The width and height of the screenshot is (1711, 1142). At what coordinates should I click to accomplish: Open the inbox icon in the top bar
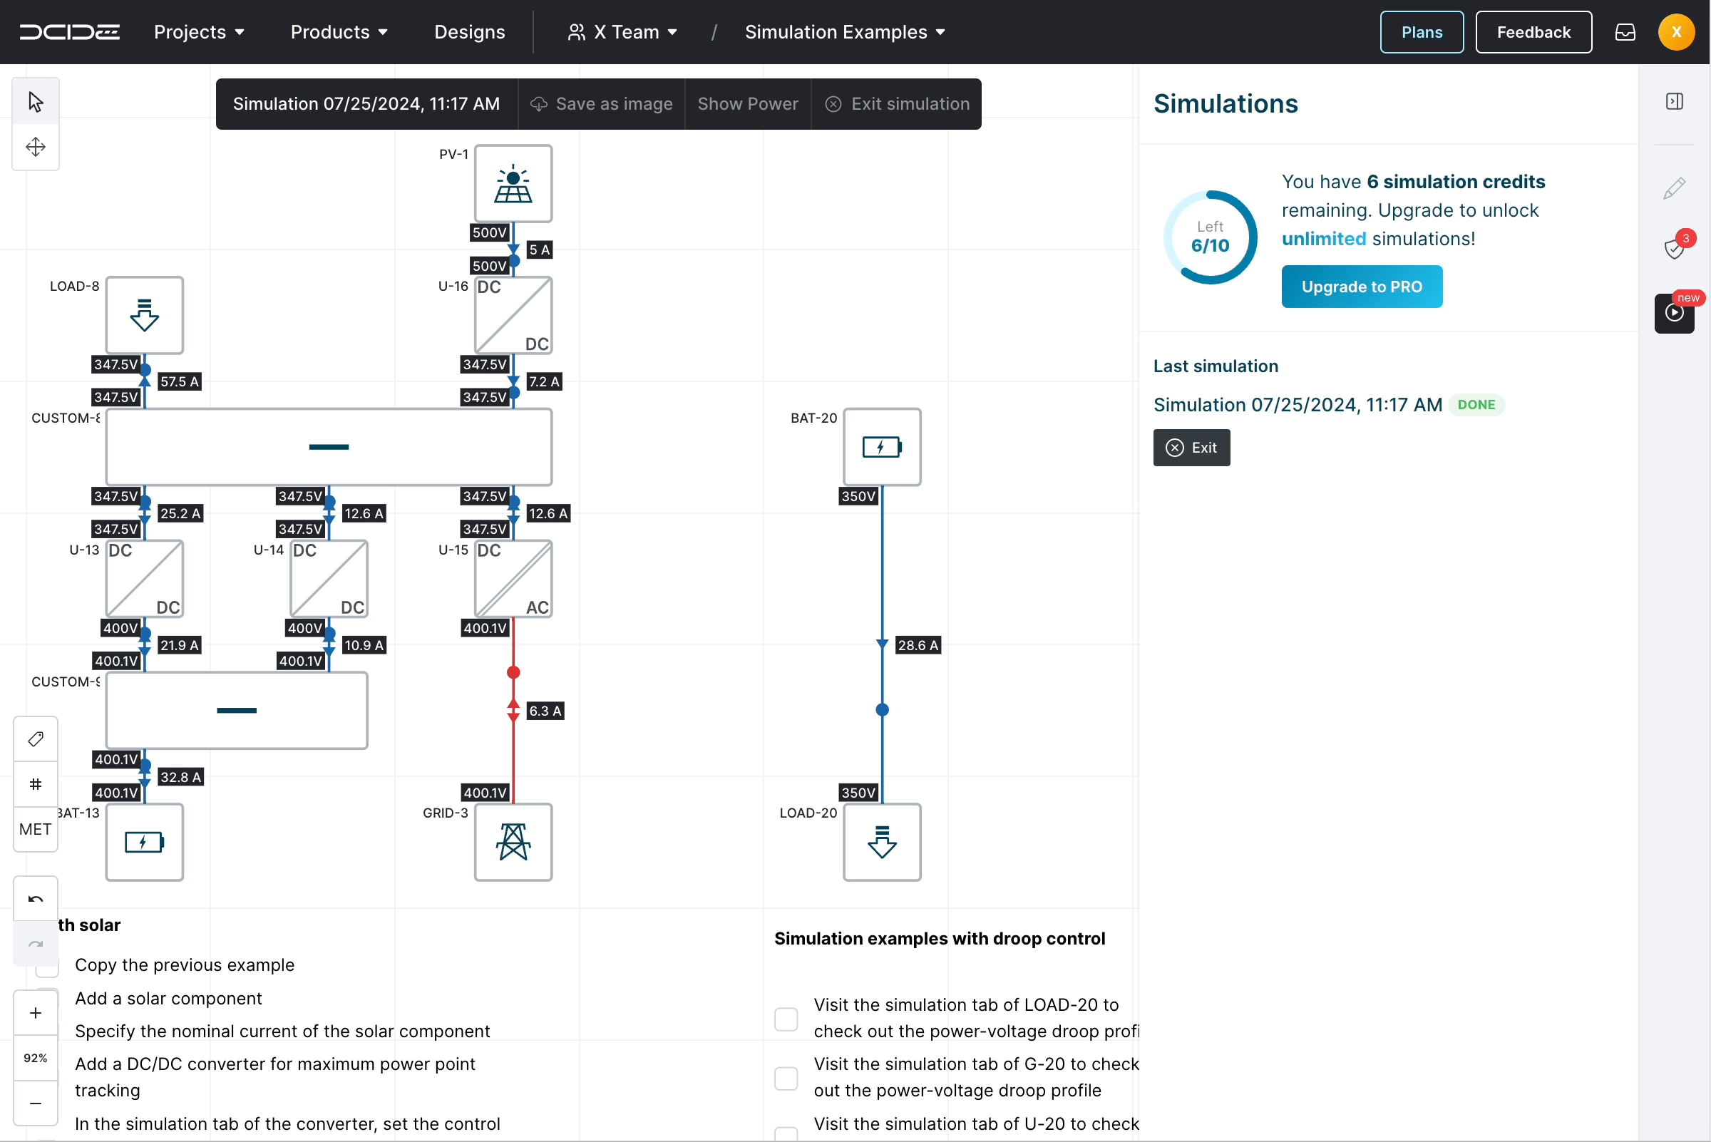pyautogui.click(x=1625, y=31)
